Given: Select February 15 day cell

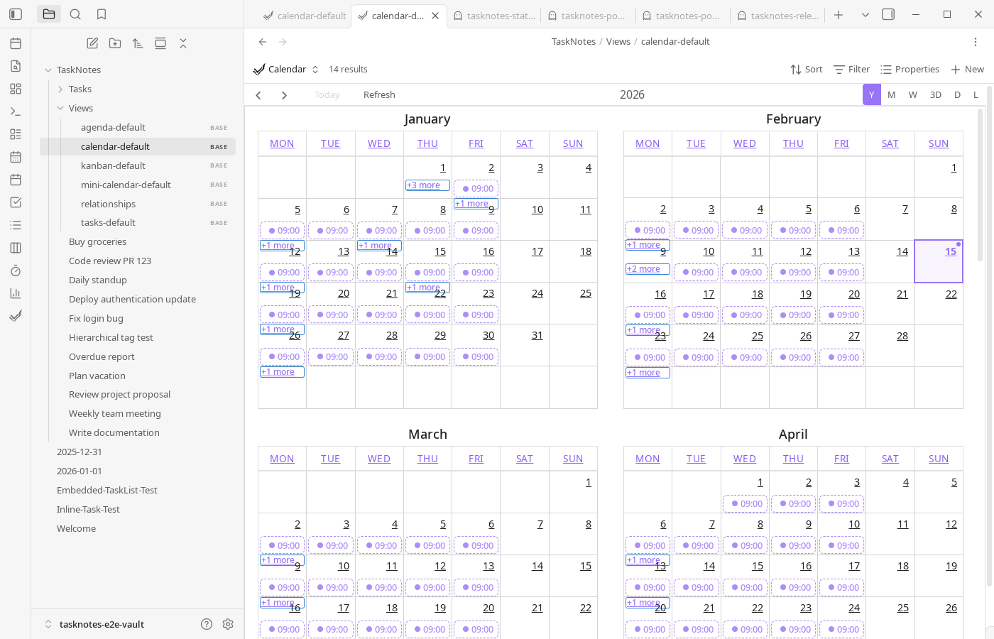Looking at the screenshot, I should [938, 261].
